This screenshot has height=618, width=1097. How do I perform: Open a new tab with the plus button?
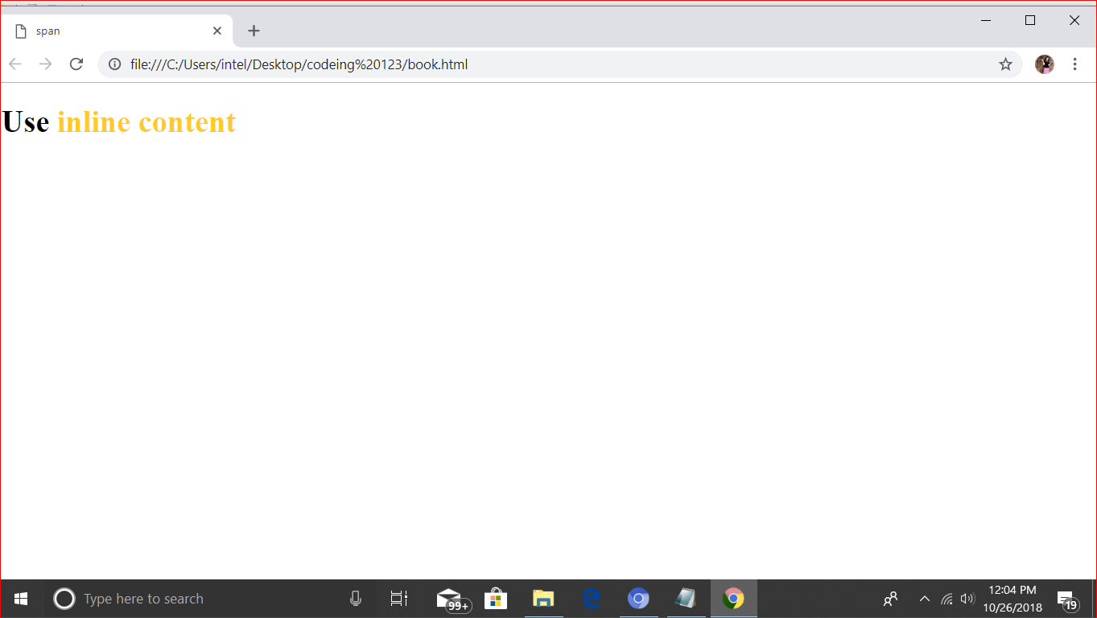[254, 31]
